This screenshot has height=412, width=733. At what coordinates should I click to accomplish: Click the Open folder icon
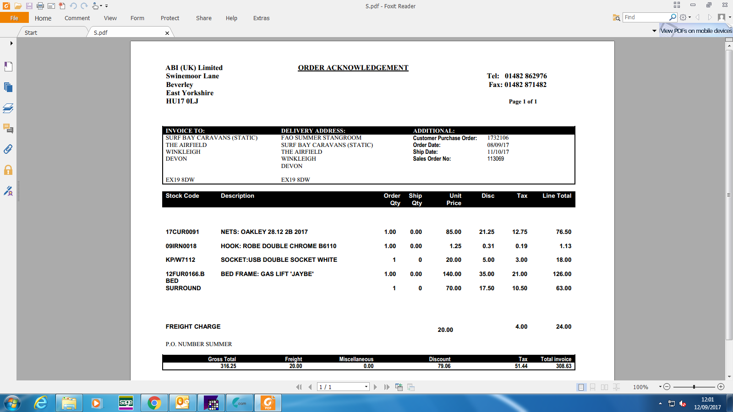[18, 6]
